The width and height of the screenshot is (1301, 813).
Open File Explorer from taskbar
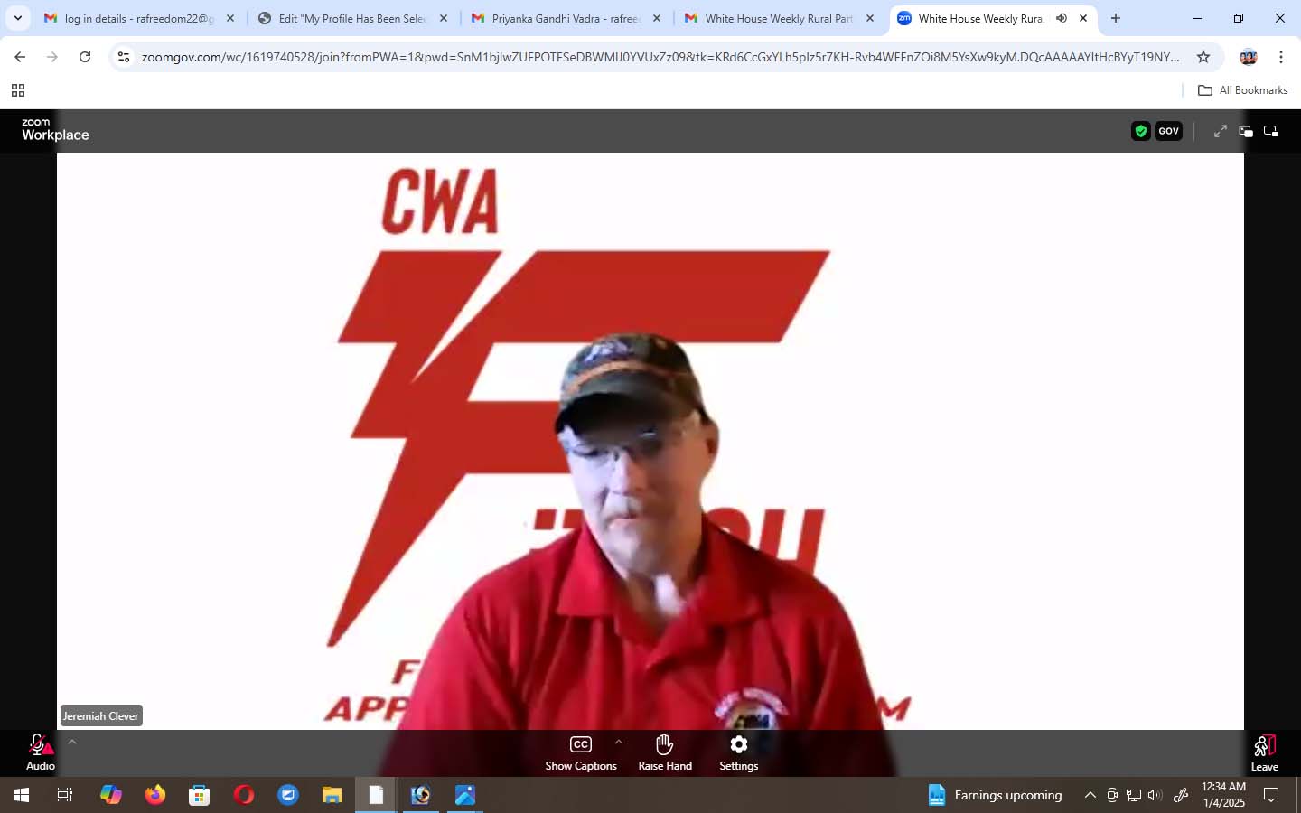click(332, 795)
